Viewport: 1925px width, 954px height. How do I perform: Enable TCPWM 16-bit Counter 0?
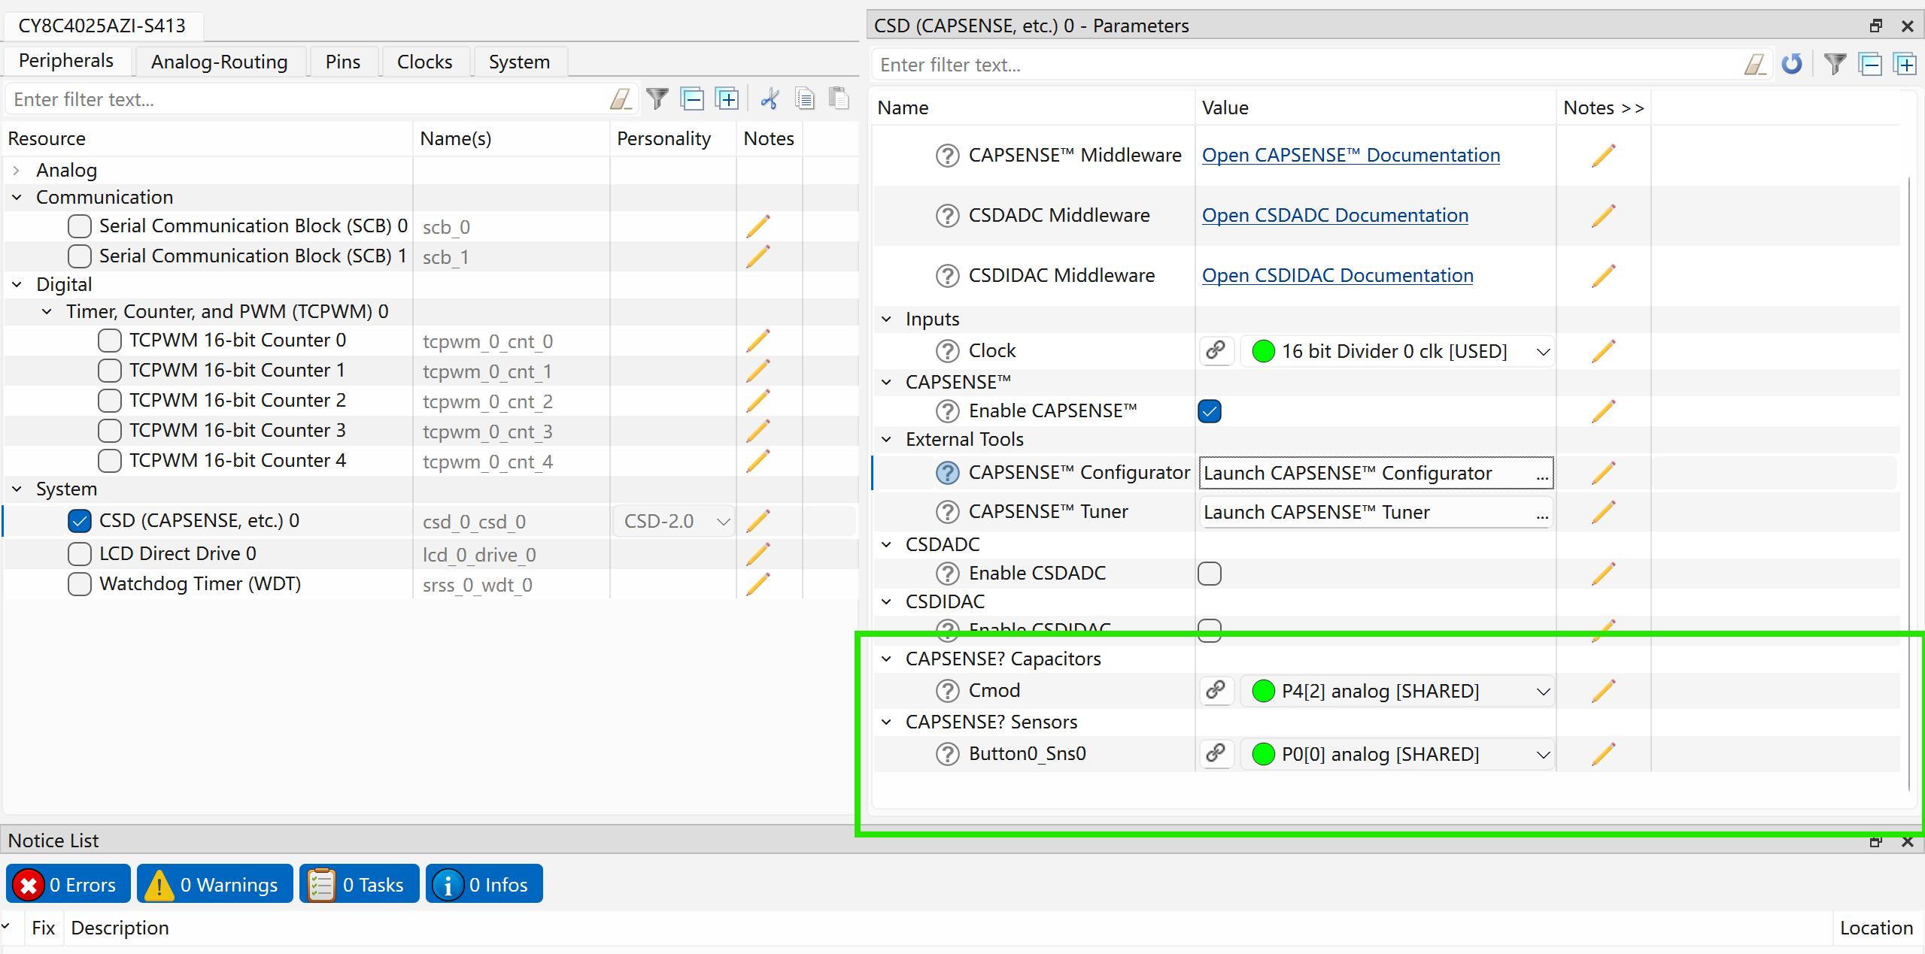coord(110,341)
